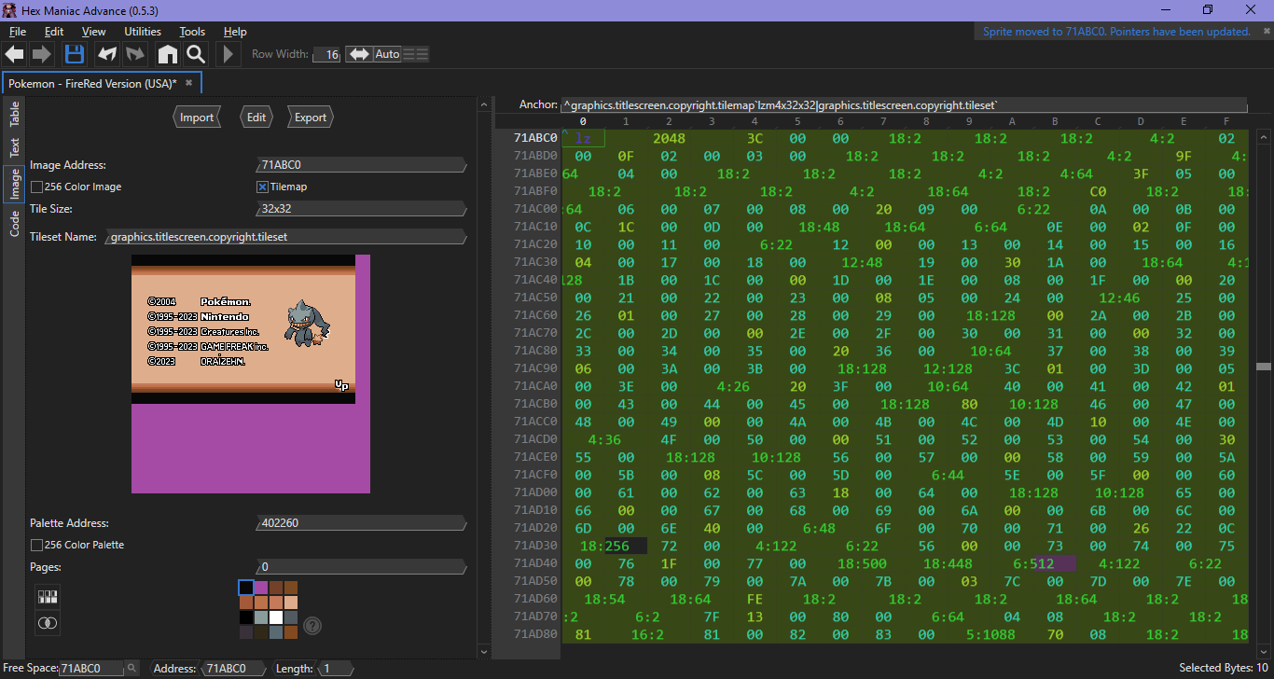The image size is (1274, 679).
Task: Undo the last change
Action: [x=107, y=54]
